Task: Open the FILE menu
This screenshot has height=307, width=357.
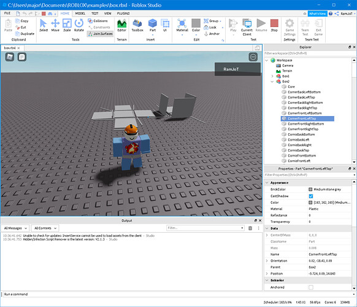Action: pos(7,14)
